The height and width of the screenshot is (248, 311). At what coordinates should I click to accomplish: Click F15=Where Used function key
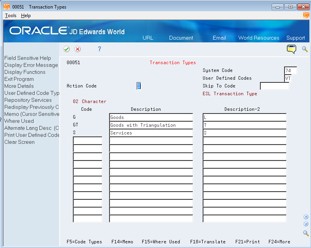pos(161,242)
